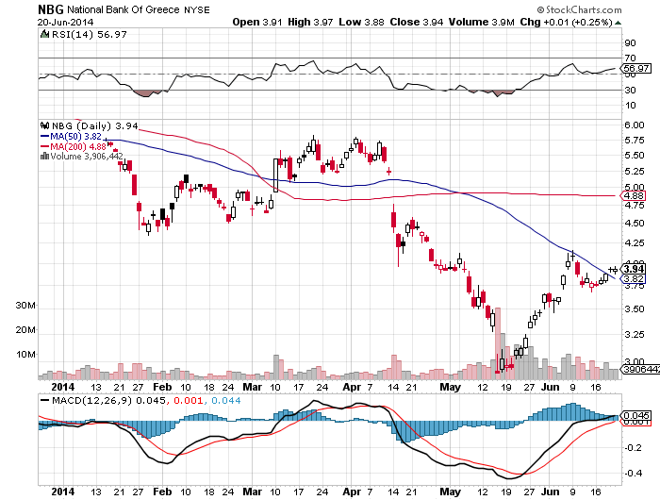Click the RSI indicator icon beside RSI(14)
This screenshot has width=660, height=500.
point(44,34)
